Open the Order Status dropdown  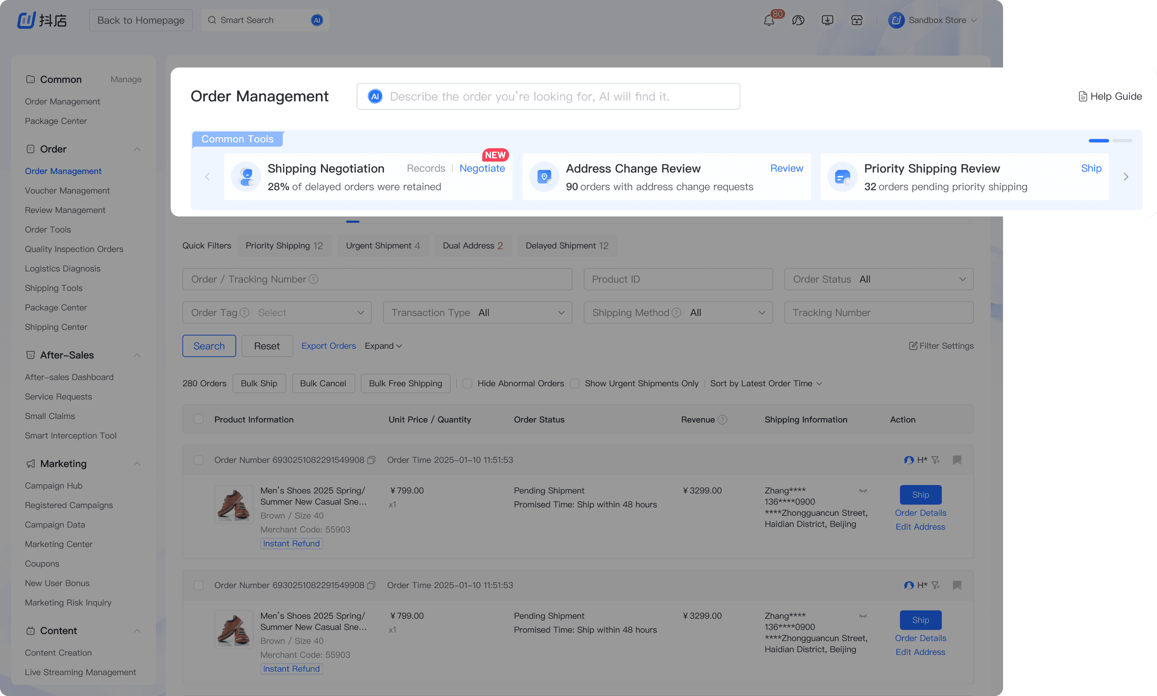[x=878, y=279]
